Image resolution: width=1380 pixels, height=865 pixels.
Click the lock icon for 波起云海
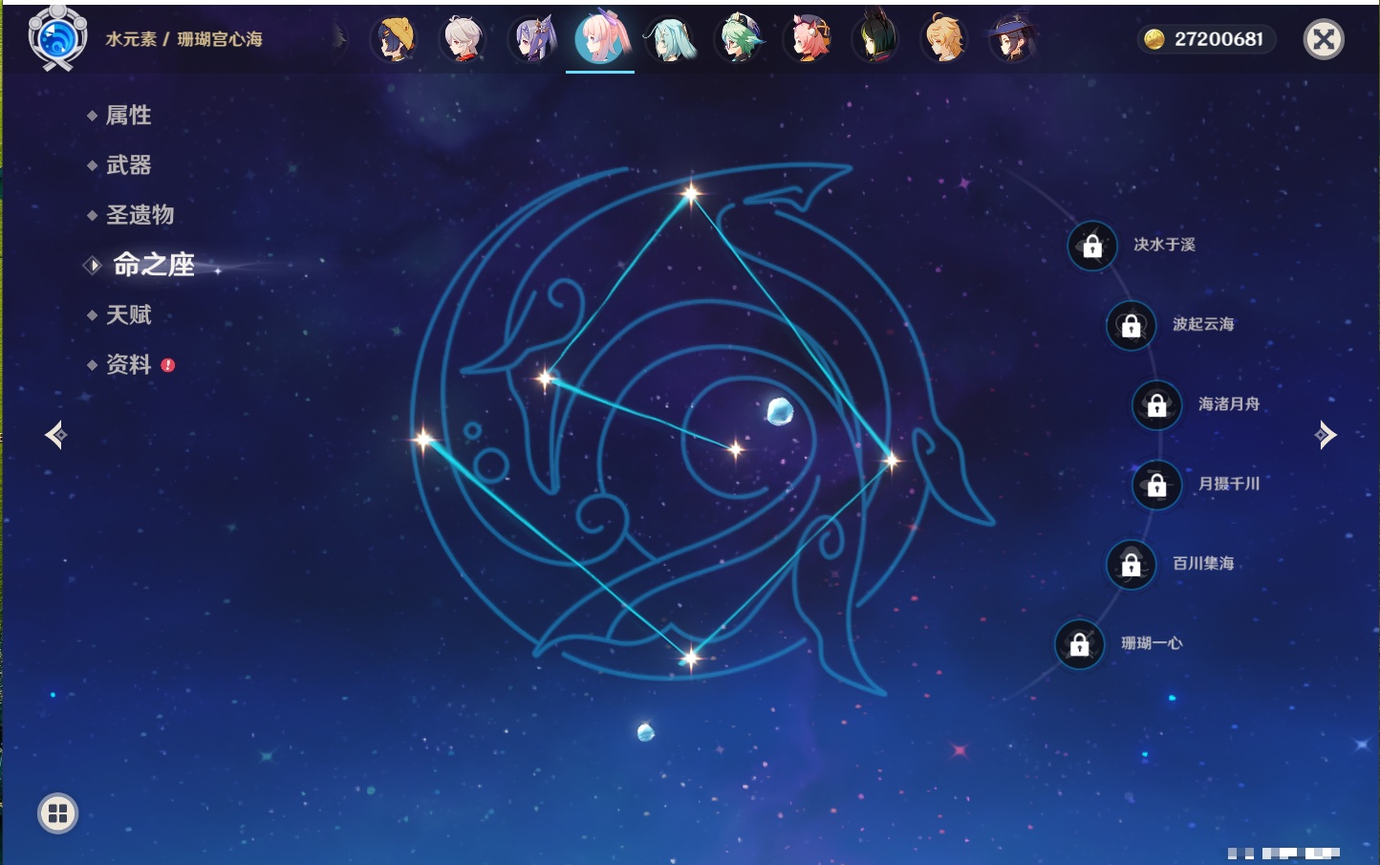(x=1131, y=325)
